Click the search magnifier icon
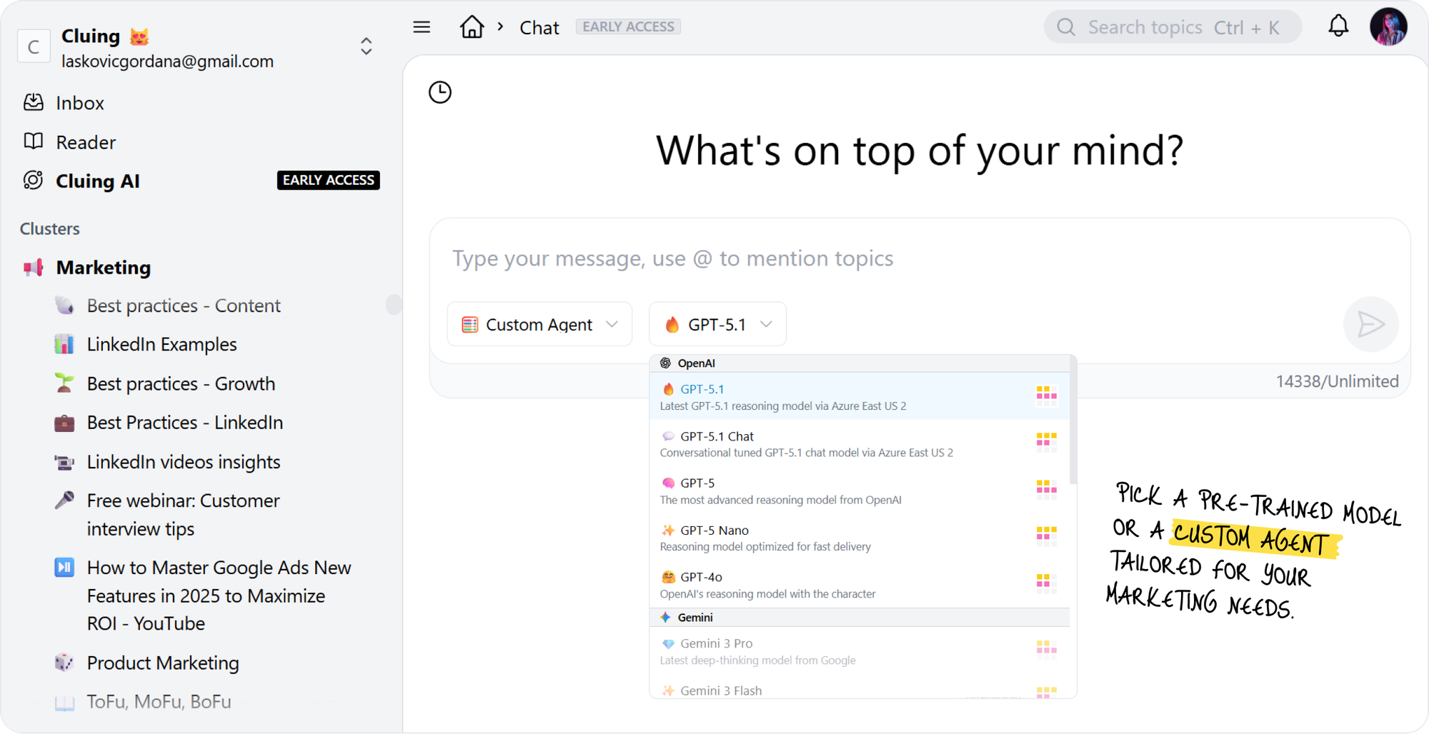This screenshot has width=1429, height=734. pos(1066,27)
